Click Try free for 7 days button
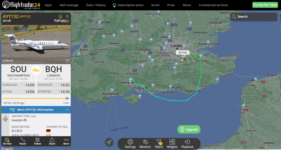The height and width of the screenshot is (150, 281). (x=265, y=5)
